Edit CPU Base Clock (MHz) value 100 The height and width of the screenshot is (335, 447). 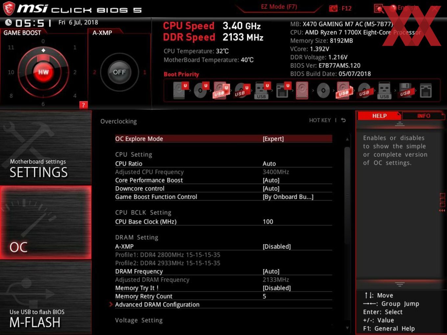pyautogui.click(x=268, y=222)
